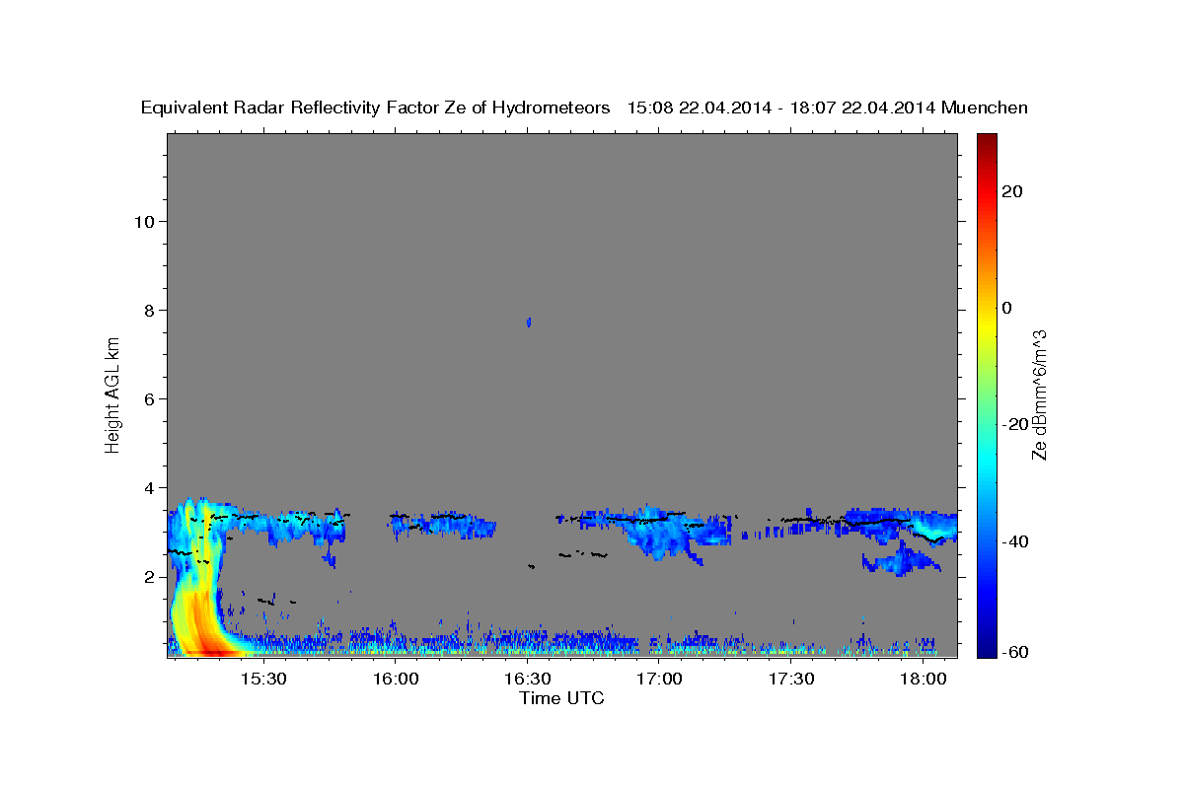Click the plot title 'Equivalent Radar Reflectivity Factor Ze of Hydrometeors'
The image size is (1184, 789).
click(375, 108)
